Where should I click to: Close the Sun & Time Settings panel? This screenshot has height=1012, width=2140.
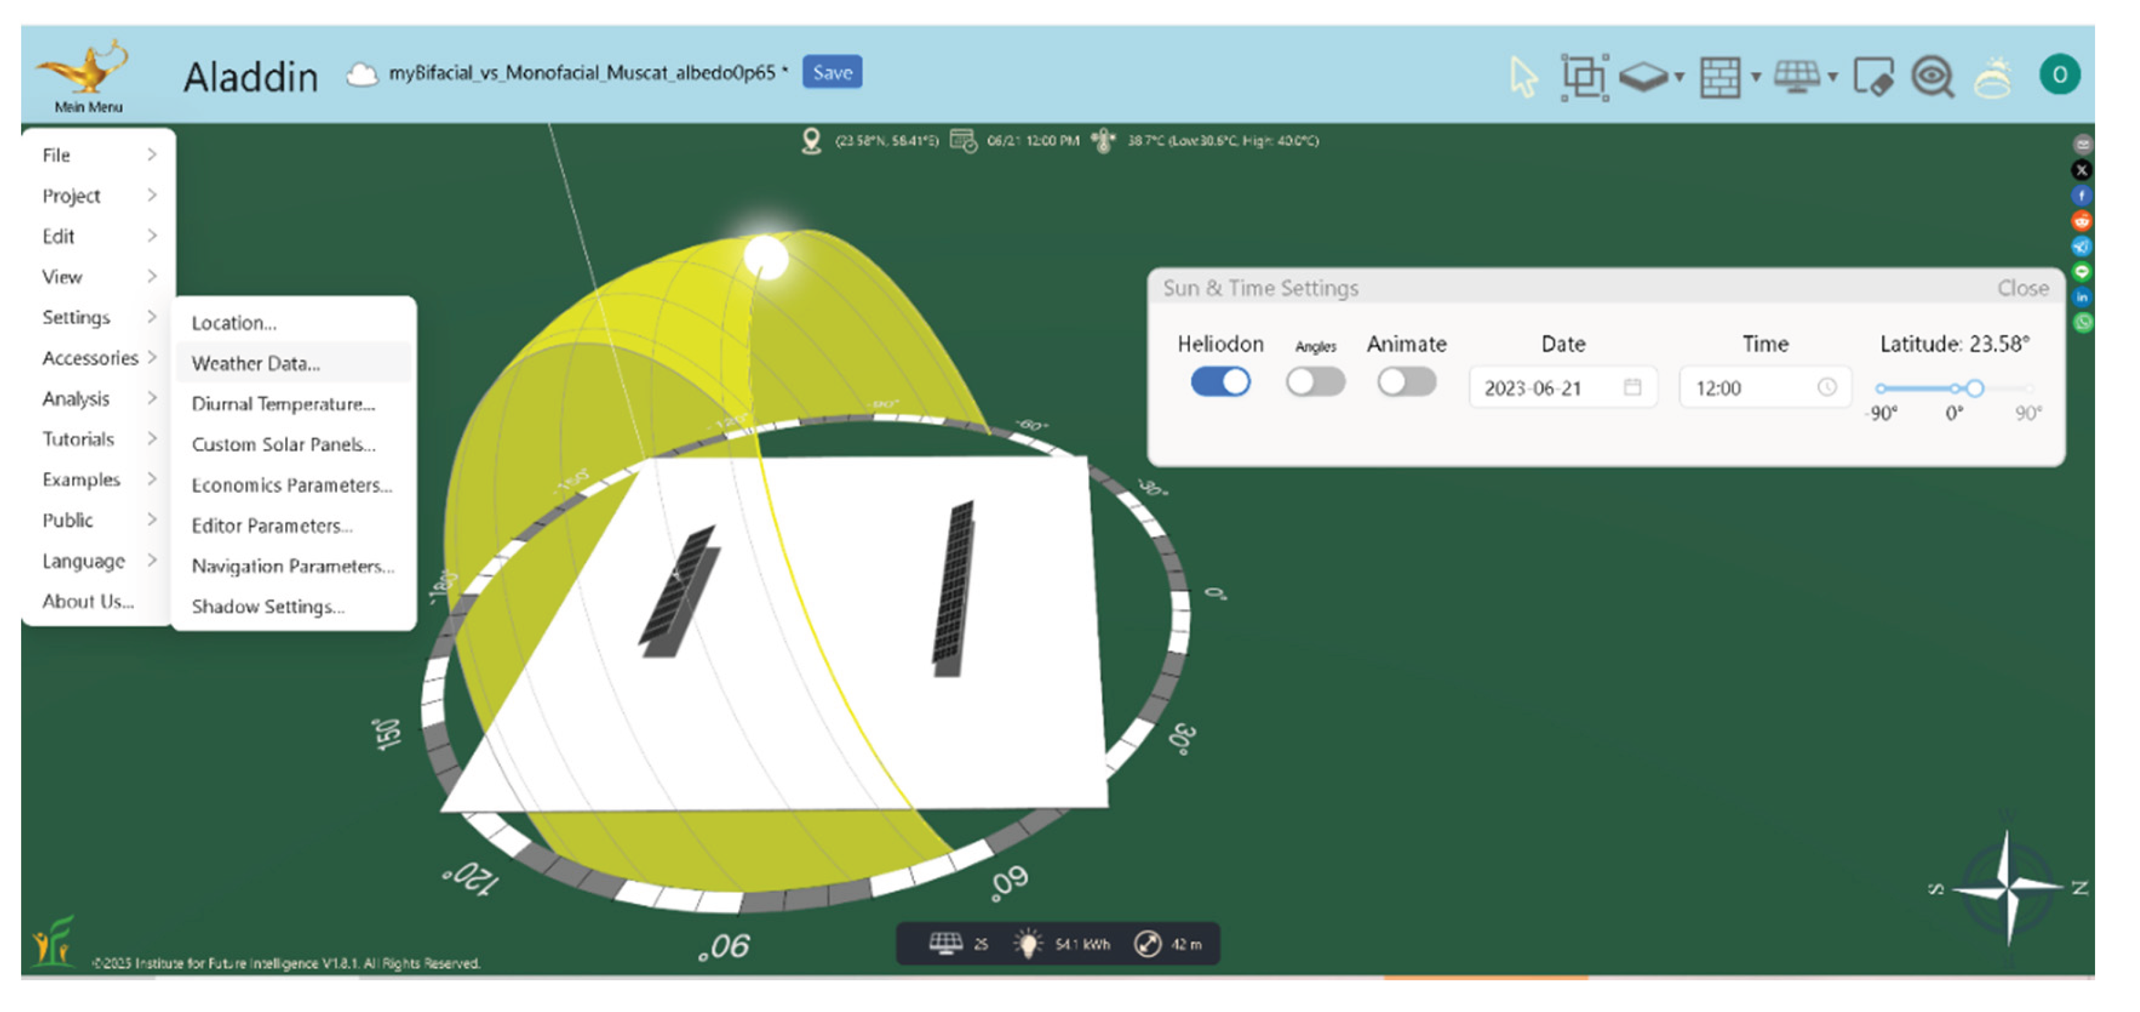(x=2022, y=288)
